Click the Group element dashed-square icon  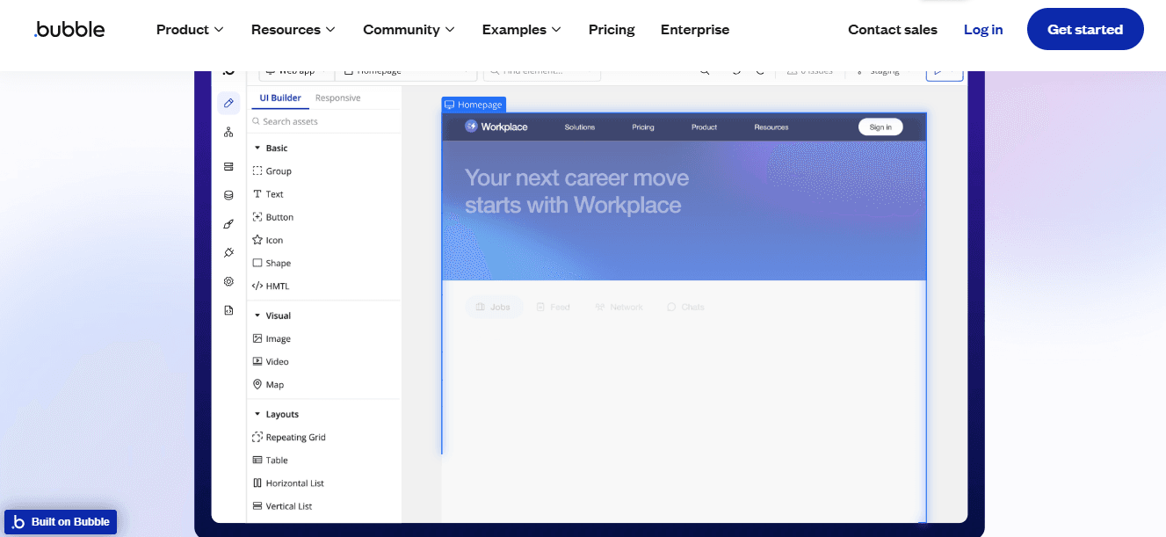[x=257, y=171]
